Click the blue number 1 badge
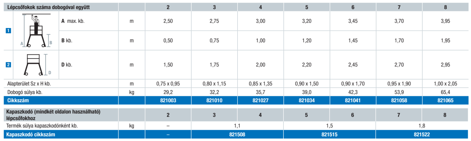 point(8,31)
